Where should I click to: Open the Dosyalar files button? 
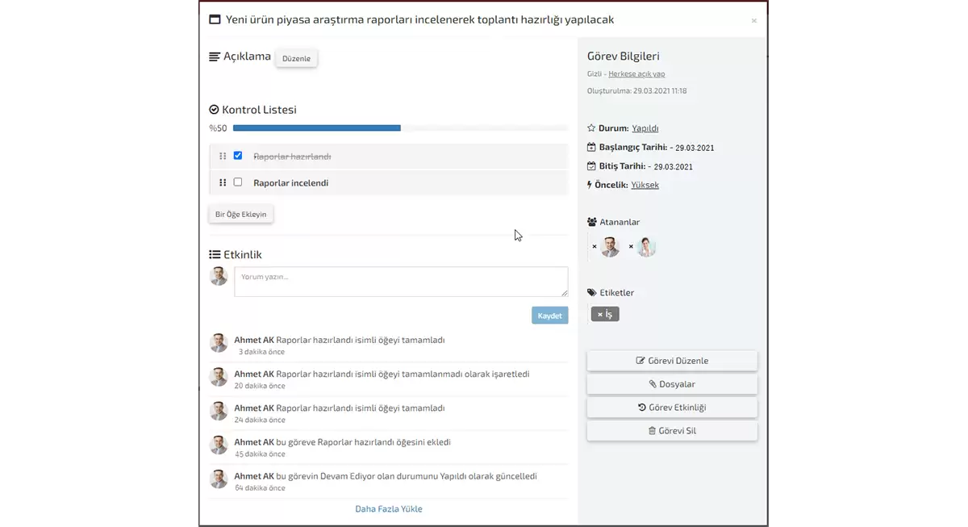click(x=672, y=384)
